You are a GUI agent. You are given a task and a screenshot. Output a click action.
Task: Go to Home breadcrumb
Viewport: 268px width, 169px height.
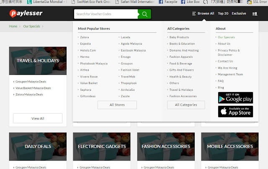point(13,26)
